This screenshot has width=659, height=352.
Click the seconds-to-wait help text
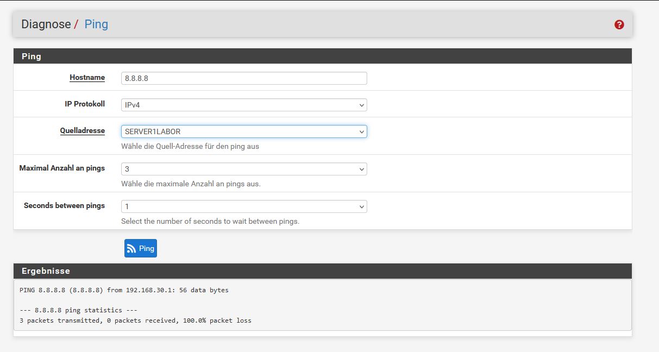[210, 221]
